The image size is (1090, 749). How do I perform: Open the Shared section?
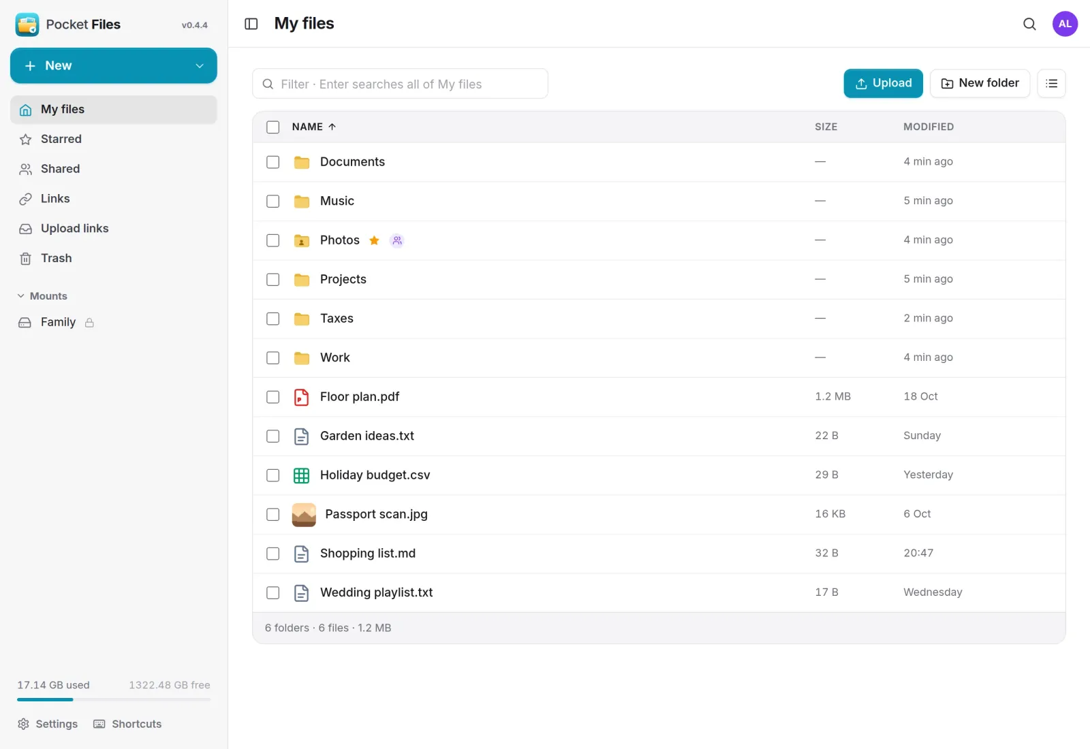click(x=114, y=169)
